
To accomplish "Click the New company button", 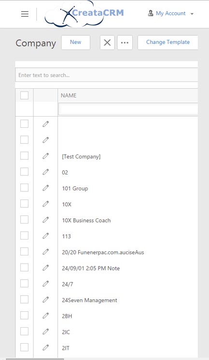I will tap(76, 42).
